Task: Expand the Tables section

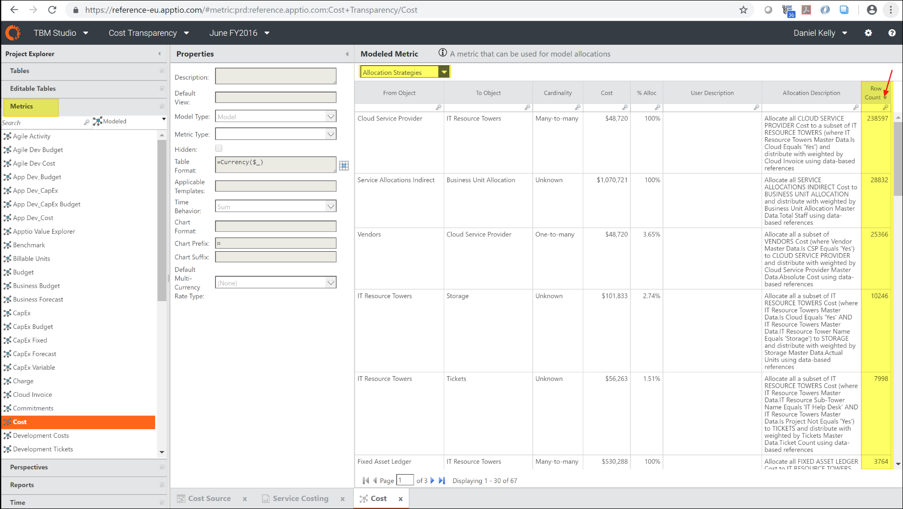Action: [x=83, y=71]
